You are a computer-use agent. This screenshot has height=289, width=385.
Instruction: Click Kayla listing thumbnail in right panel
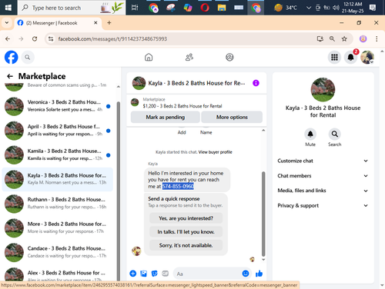point(323,90)
